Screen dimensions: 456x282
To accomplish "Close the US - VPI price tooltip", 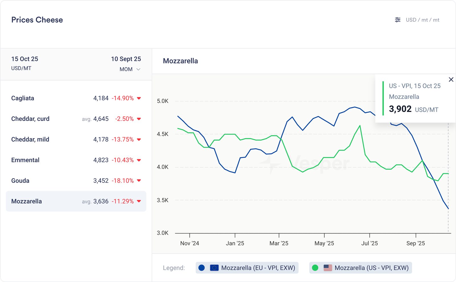I will click(451, 80).
